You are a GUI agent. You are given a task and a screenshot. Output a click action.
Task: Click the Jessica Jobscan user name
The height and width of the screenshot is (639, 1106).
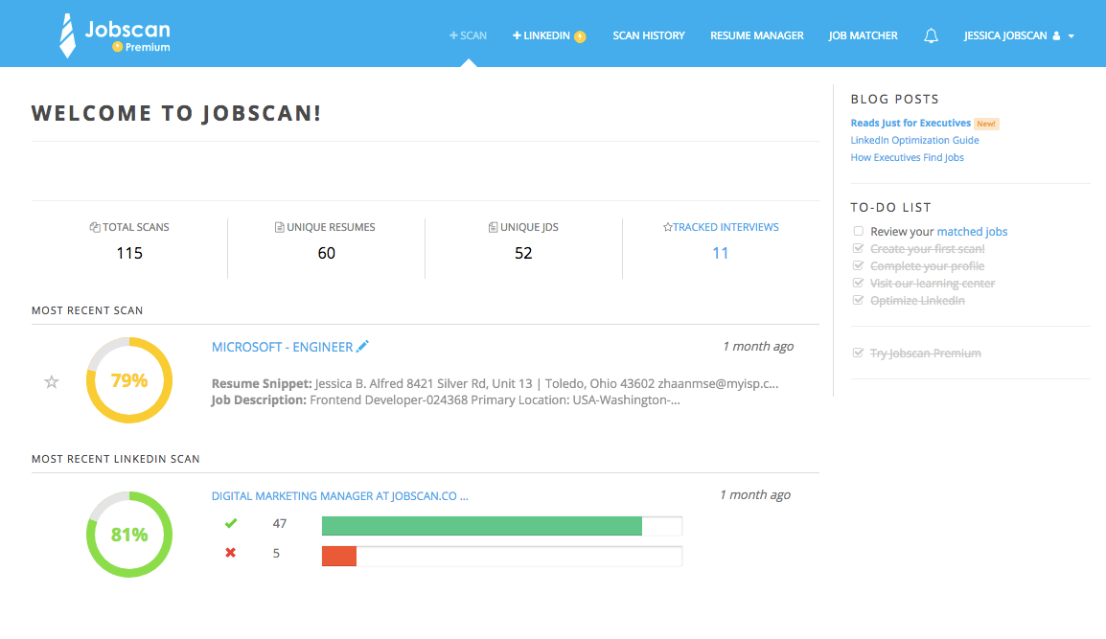[x=1005, y=35]
